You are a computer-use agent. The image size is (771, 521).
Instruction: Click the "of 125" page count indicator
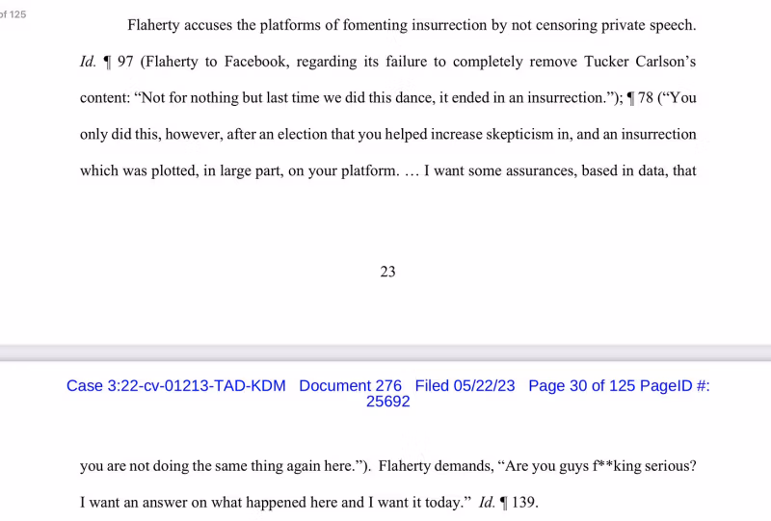pos(13,15)
